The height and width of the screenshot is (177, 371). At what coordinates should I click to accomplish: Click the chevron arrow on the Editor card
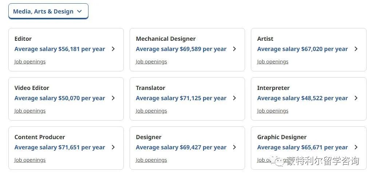tap(113, 49)
